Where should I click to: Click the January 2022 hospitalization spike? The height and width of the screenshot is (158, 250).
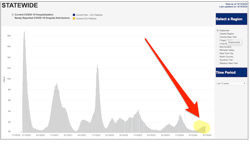(x=97, y=66)
